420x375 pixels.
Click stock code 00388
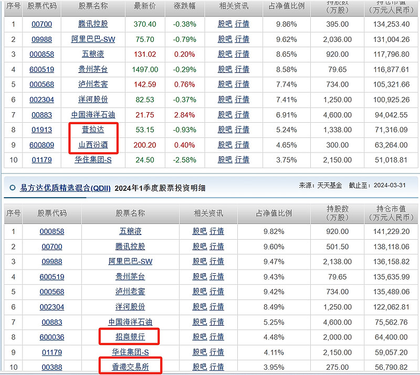tap(52, 367)
